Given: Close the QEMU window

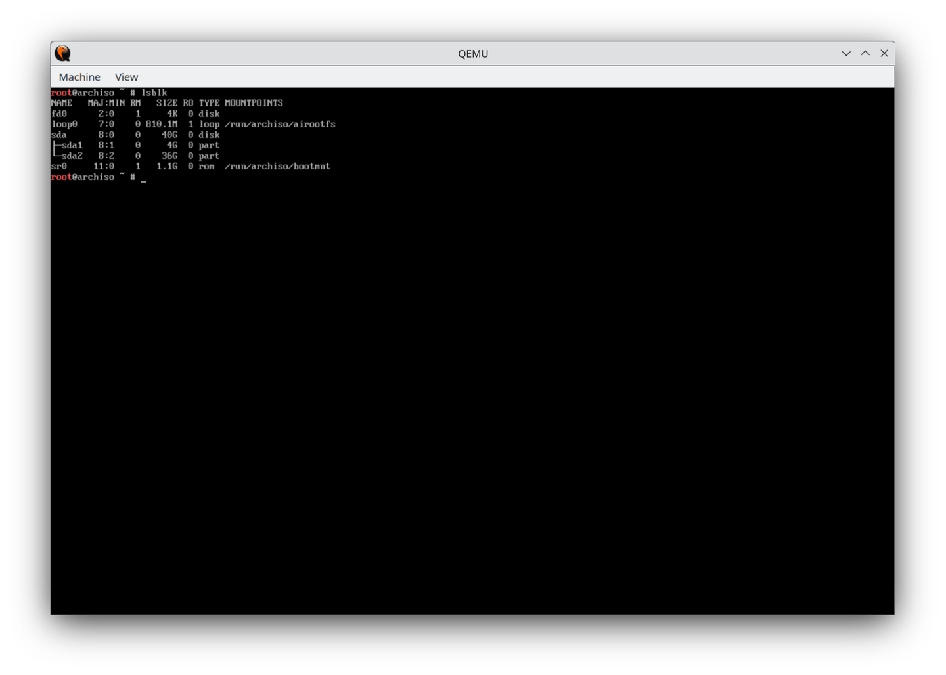Looking at the screenshot, I should coord(884,53).
